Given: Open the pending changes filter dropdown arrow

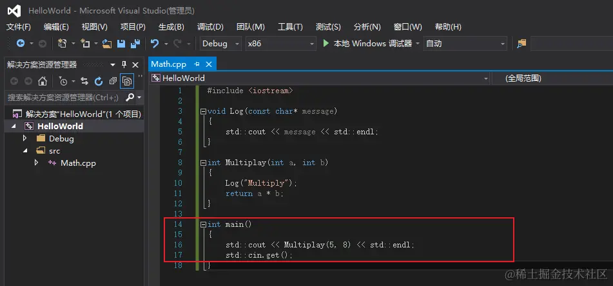Looking at the screenshot, I should pyautogui.click(x=73, y=82).
